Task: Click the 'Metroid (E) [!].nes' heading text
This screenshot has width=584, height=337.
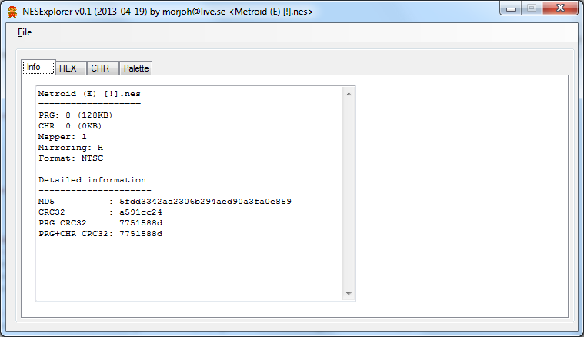Action: click(x=89, y=94)
